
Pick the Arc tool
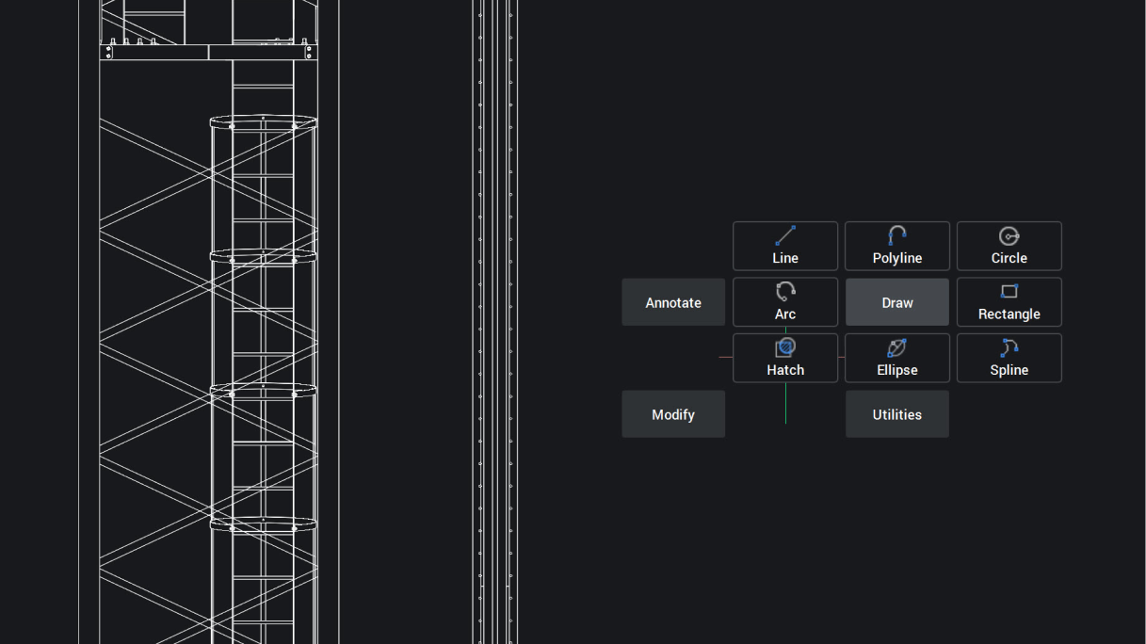785,302
